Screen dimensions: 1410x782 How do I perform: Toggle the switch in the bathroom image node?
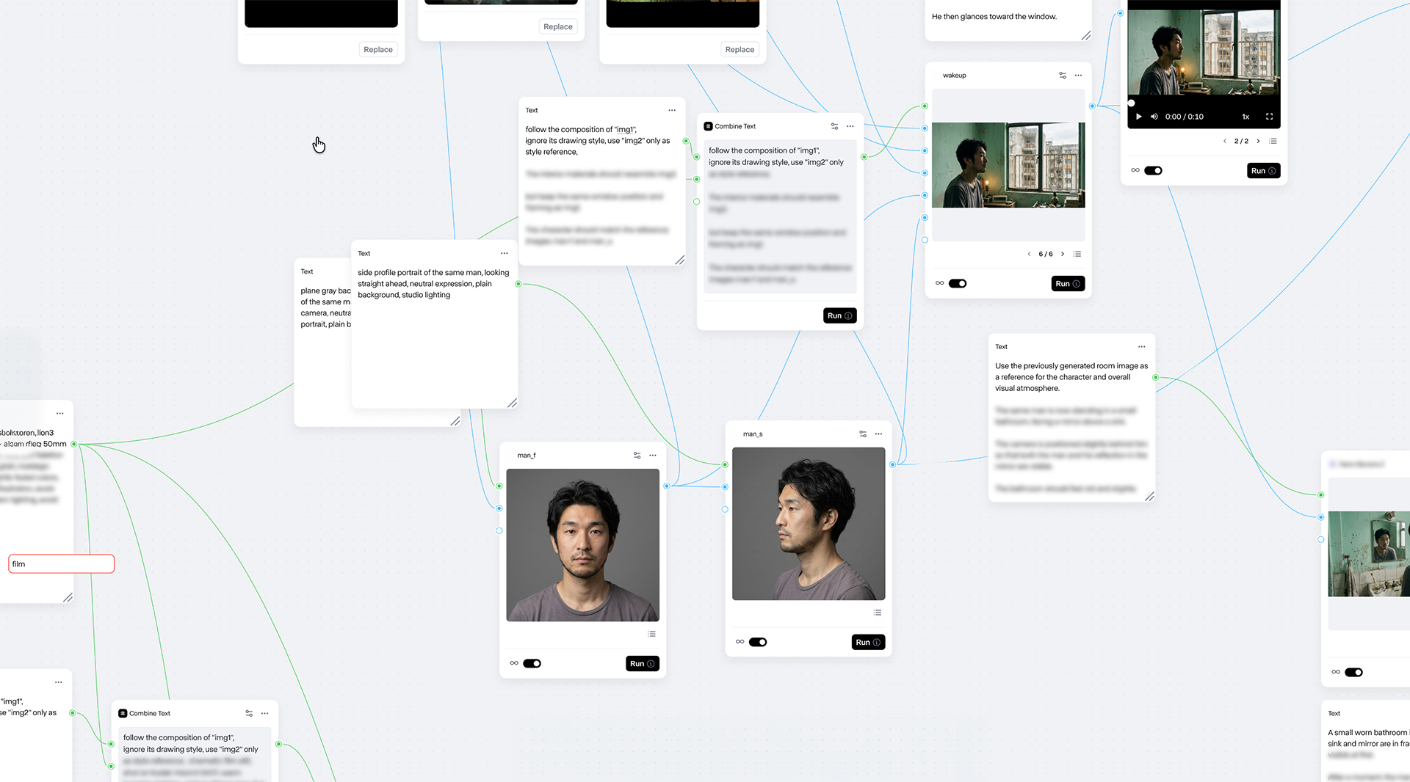click(1354, 672)
